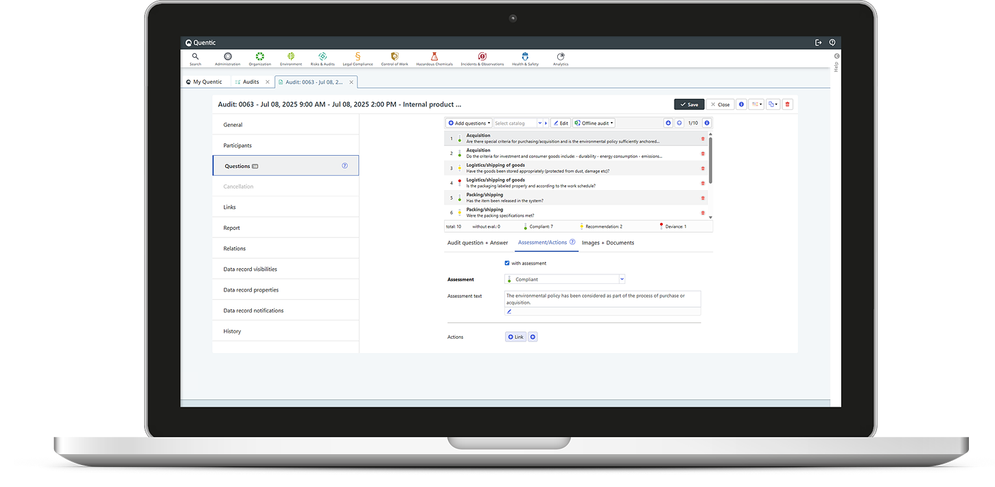Open Health & Safety module
Viewport: 995px width, 487px height.
tap(525, 58)
